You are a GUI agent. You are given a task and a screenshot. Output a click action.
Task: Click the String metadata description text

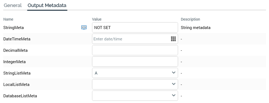pos(196,28)
